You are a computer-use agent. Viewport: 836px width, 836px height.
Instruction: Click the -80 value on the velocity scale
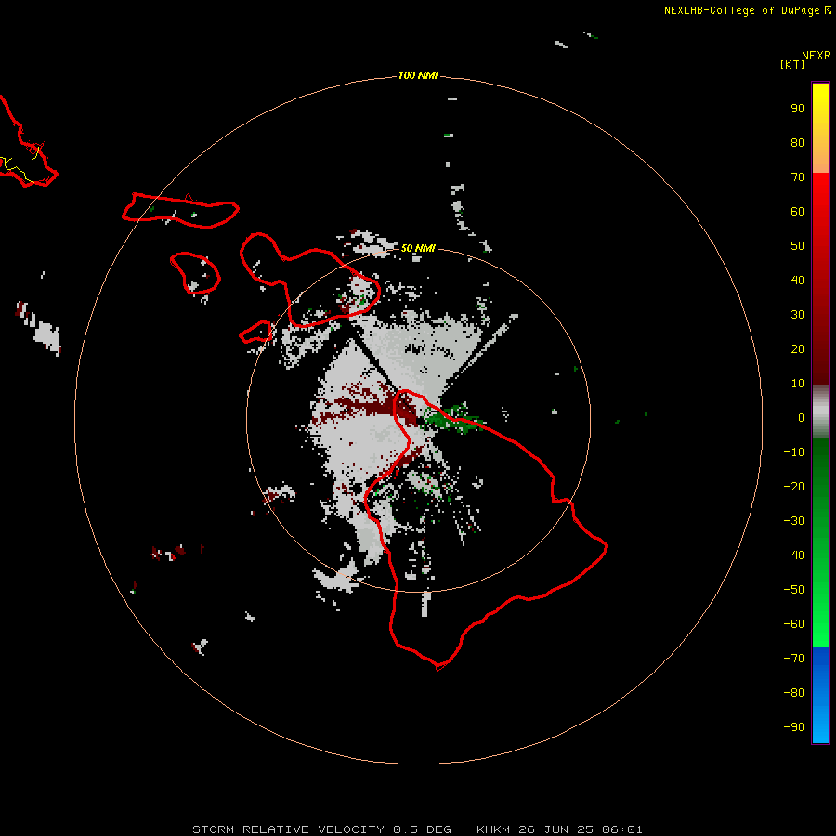794,693
